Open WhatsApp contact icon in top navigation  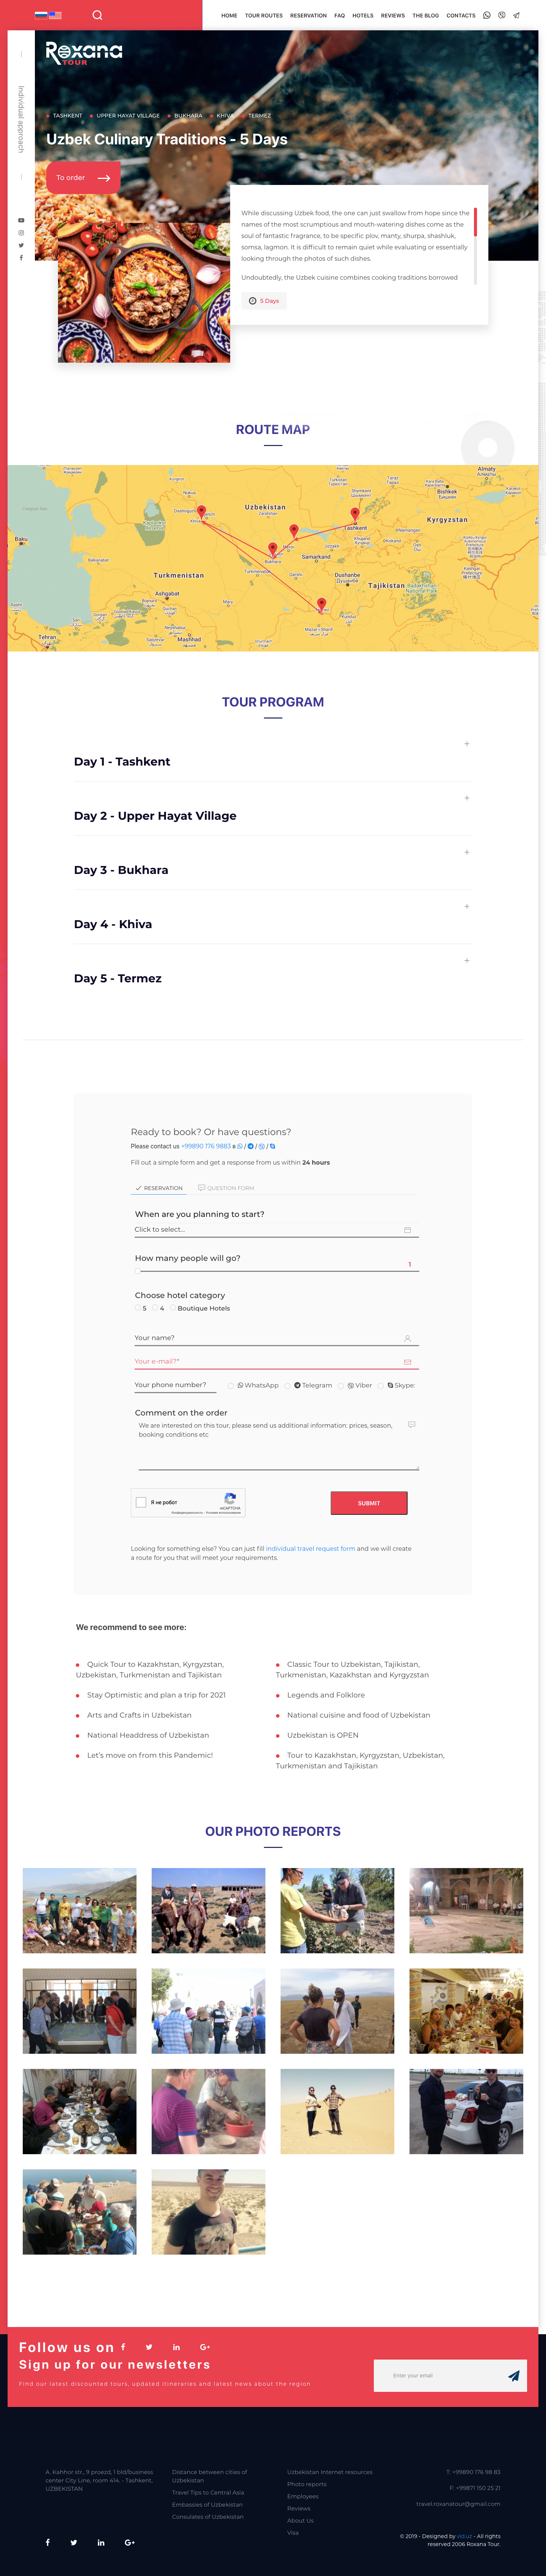pyautogui.click(x=487, y=15)
